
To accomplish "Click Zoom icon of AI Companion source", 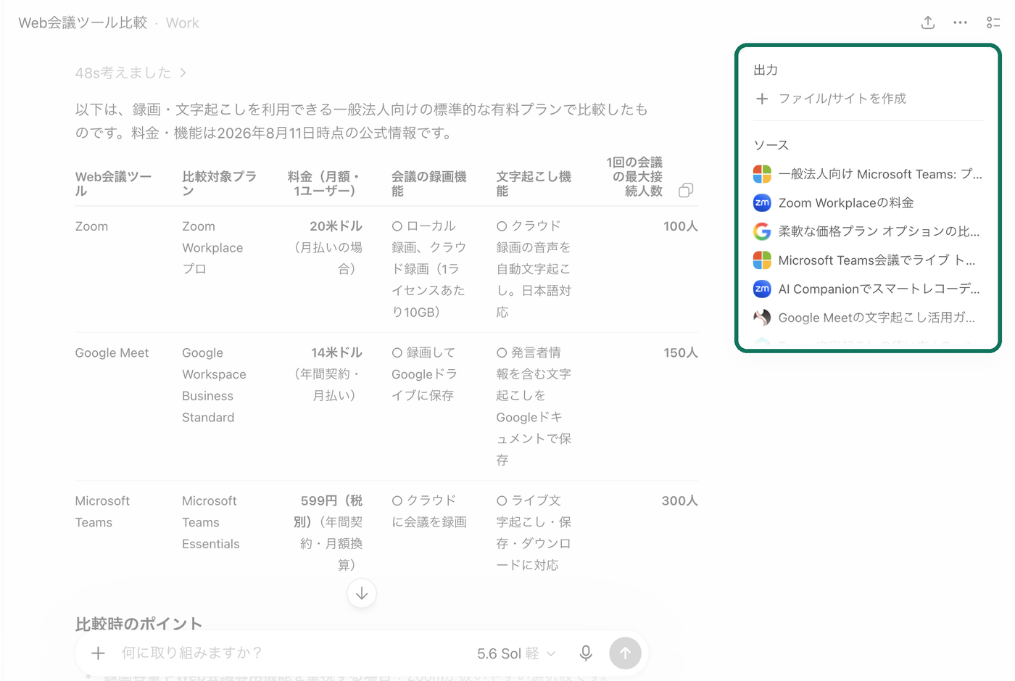I will (762, 289).
